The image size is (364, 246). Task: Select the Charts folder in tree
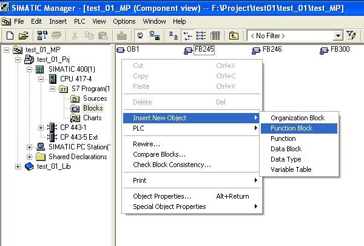coord(92,118)
